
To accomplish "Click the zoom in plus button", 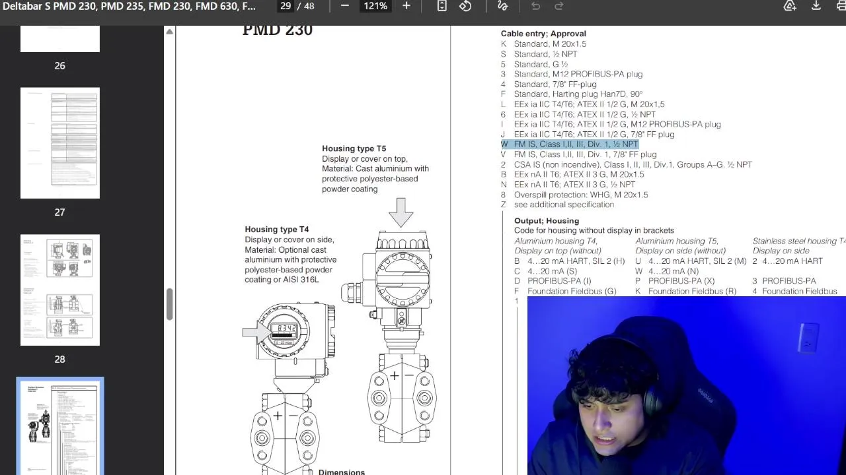I will click(406, 6).
